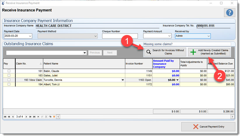
Task: Click the HEALTH CARE DISTRICT company name
Action: pyautogui.click(x=53, y=26)
